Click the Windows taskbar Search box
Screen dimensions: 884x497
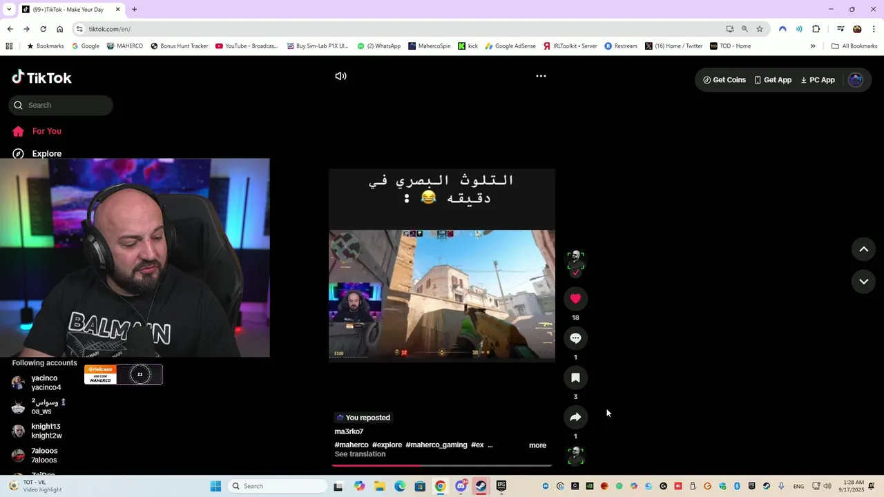278,486
